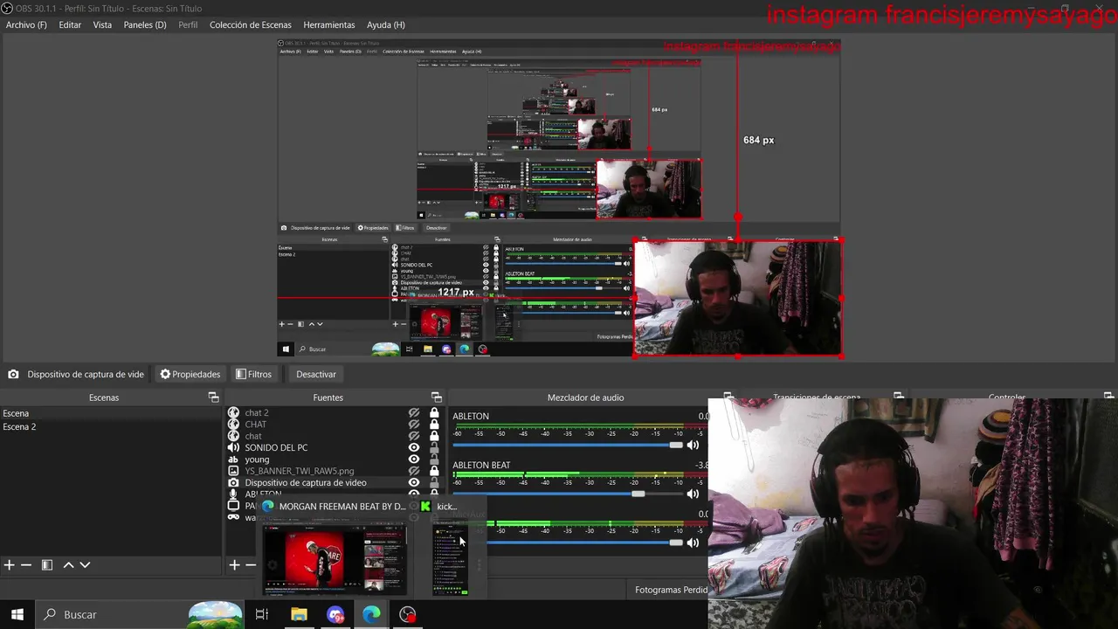Open the landscape widget on the taskbar
The height and width of the screenshot is (629, 1118).
coord(215,614)
